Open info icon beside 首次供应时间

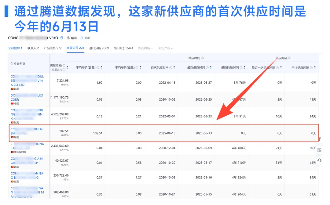[x=171, y=68]
